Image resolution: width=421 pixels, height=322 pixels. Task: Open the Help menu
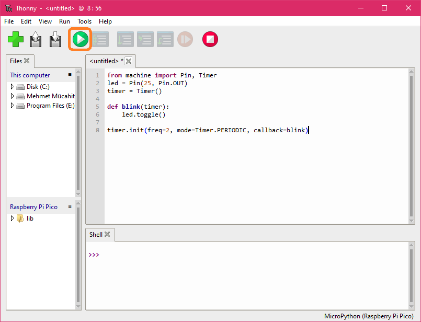(105, 21)
